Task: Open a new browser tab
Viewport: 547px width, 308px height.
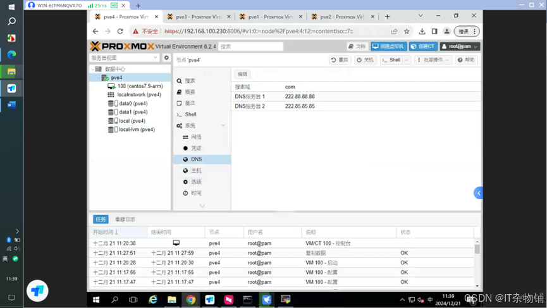Action: point(387,16)
